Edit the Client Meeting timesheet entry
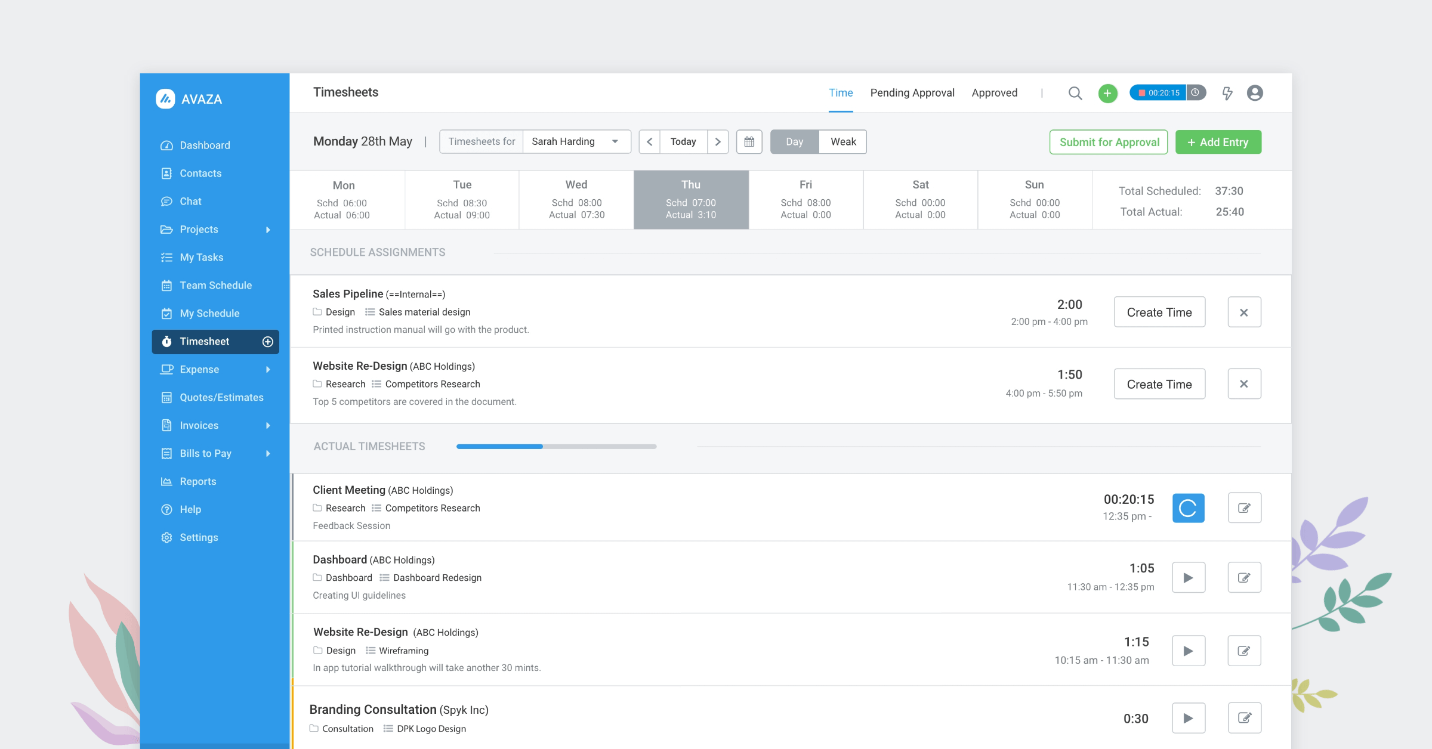Viewport: 1432px width, 749px height. pyautogui.click(x=1244, y=508)
